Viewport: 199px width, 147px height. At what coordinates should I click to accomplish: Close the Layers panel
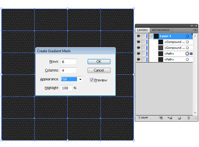pos(196,26)
